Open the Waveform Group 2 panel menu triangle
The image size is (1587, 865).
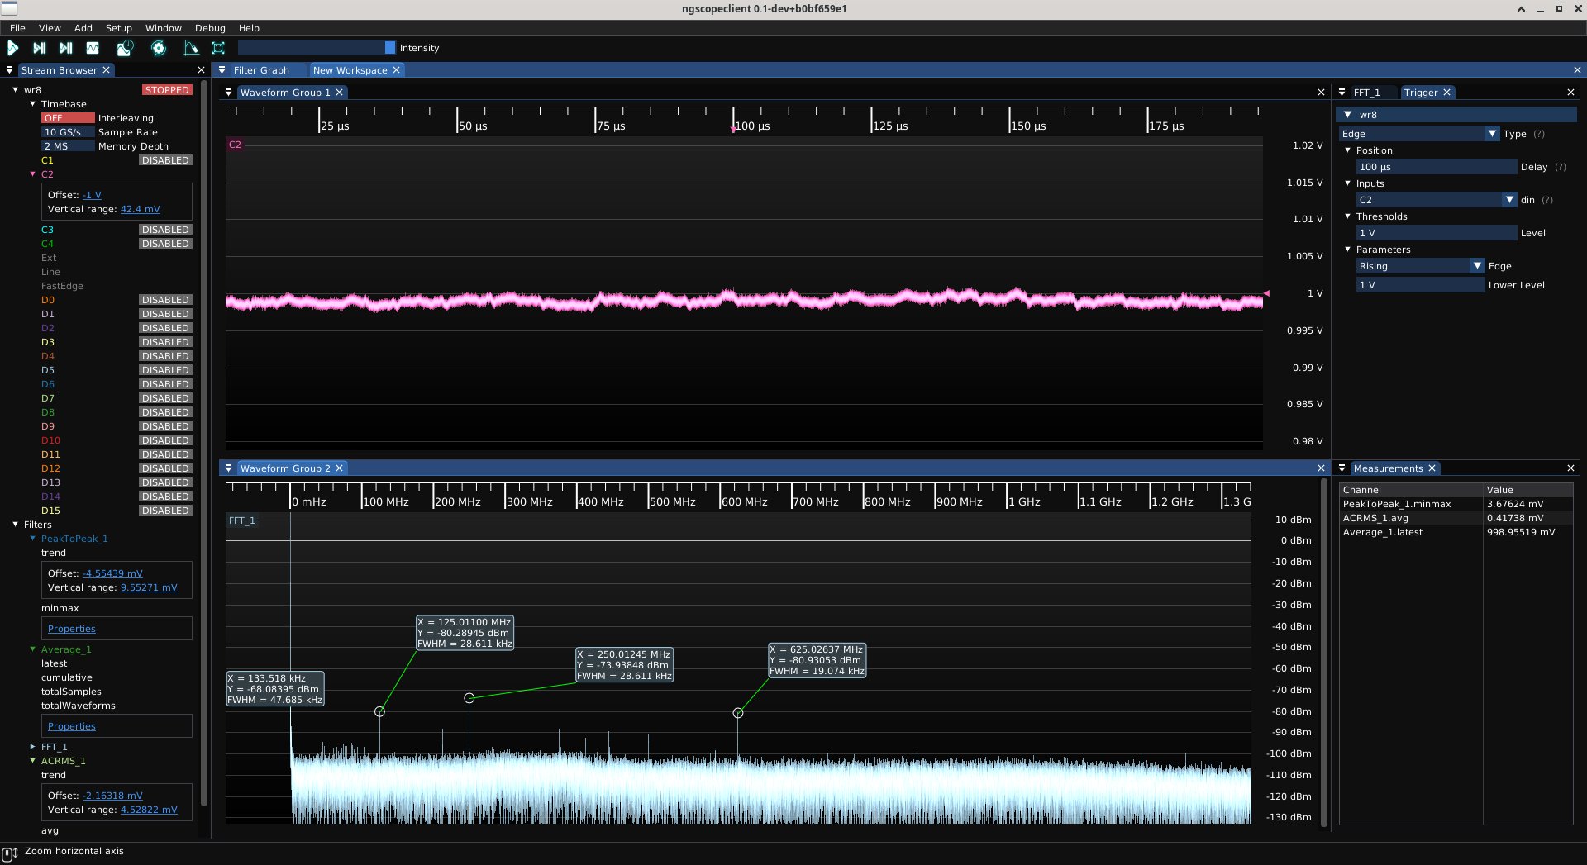tap(229, 468)
